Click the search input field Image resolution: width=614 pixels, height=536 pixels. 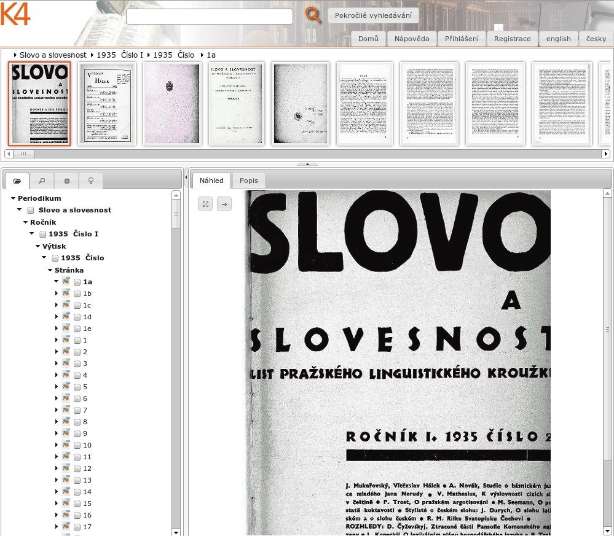210,17
